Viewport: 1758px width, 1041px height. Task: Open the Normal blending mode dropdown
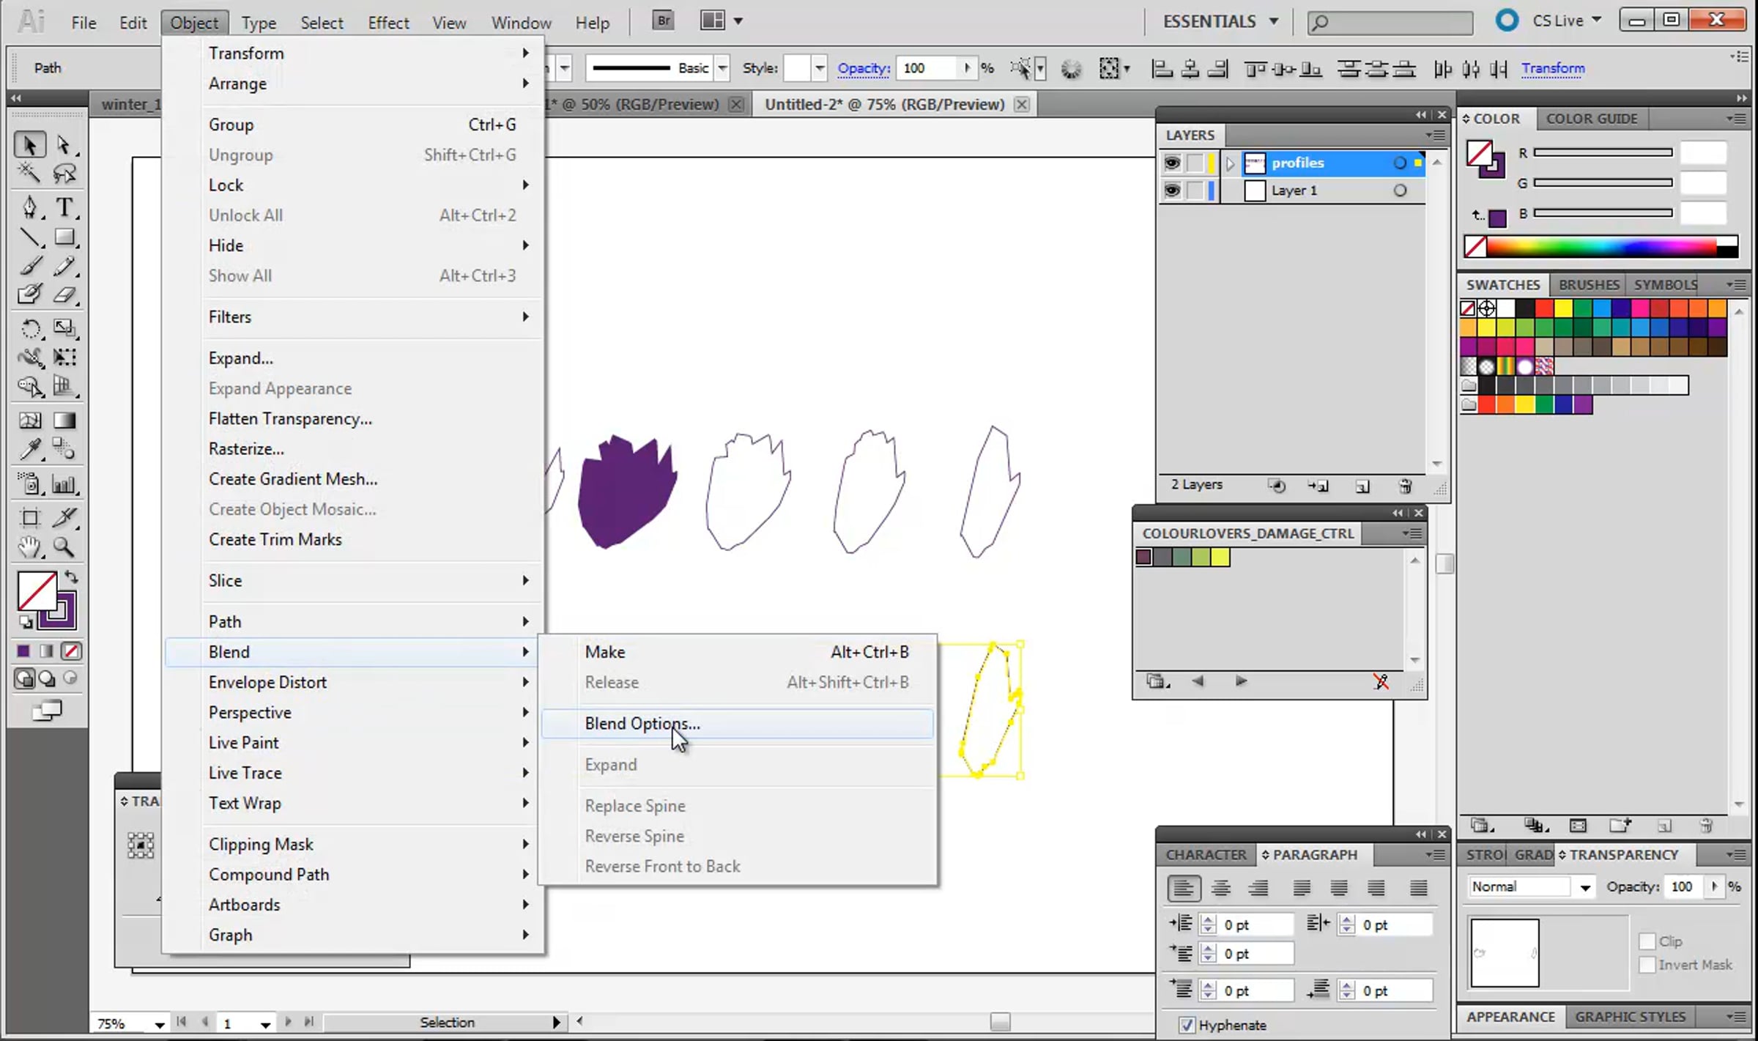pyautogui.click(x=1530, y=886)
